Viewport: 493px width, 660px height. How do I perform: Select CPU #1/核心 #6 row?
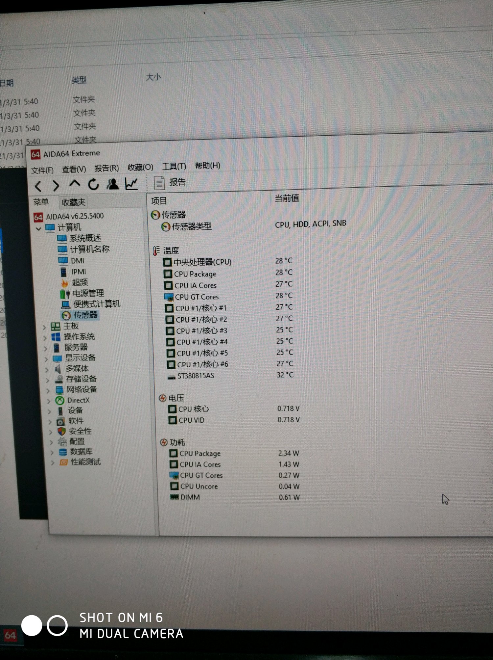(230, 364)
